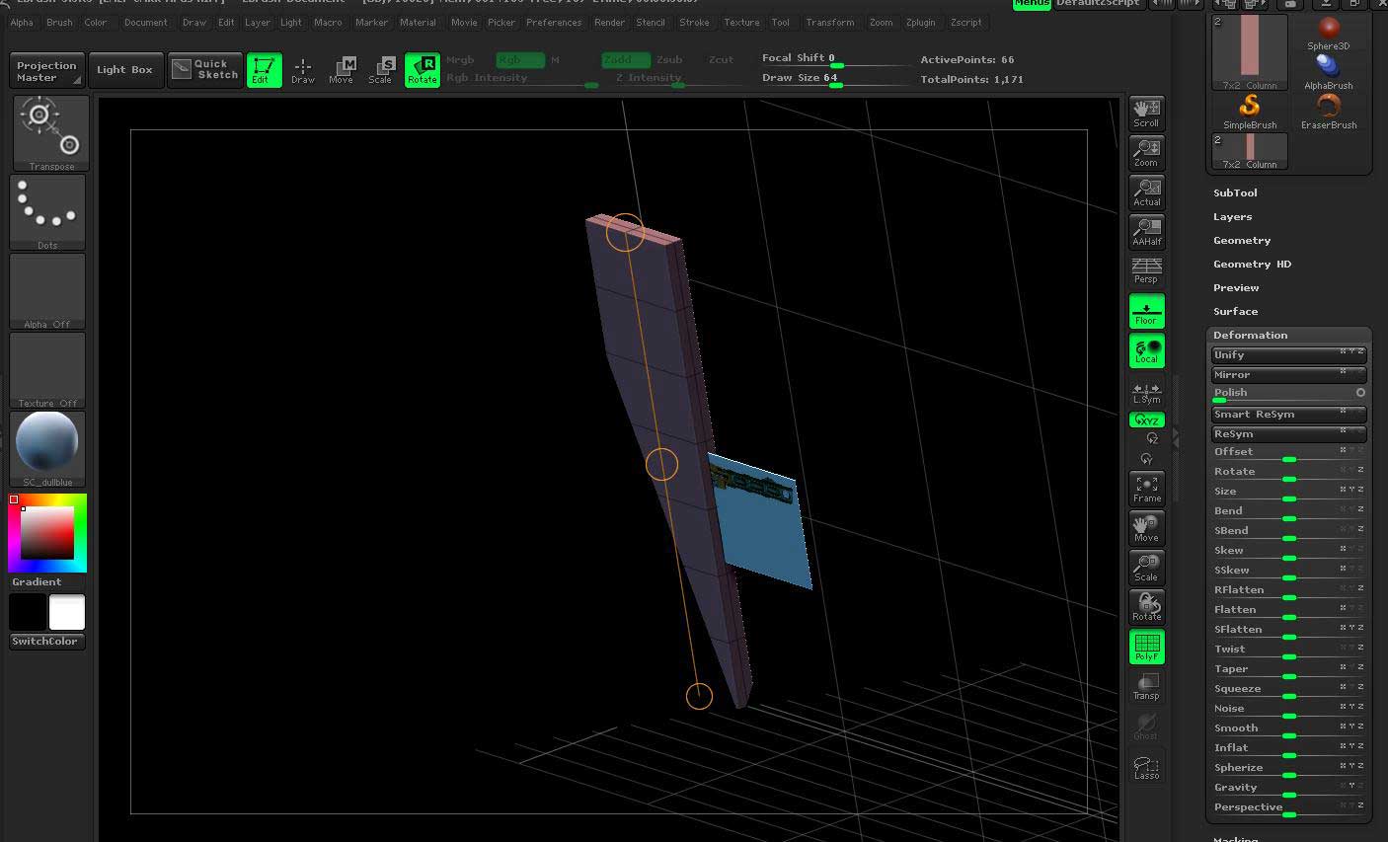Activate the Scale tool in top toolbar
This screenshot has height=842, width=1388.
[381, 69]
